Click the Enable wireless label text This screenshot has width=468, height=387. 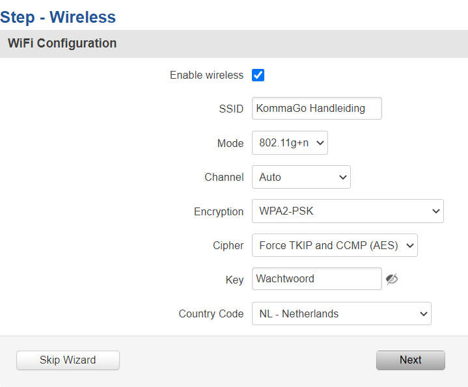point(206,75)
